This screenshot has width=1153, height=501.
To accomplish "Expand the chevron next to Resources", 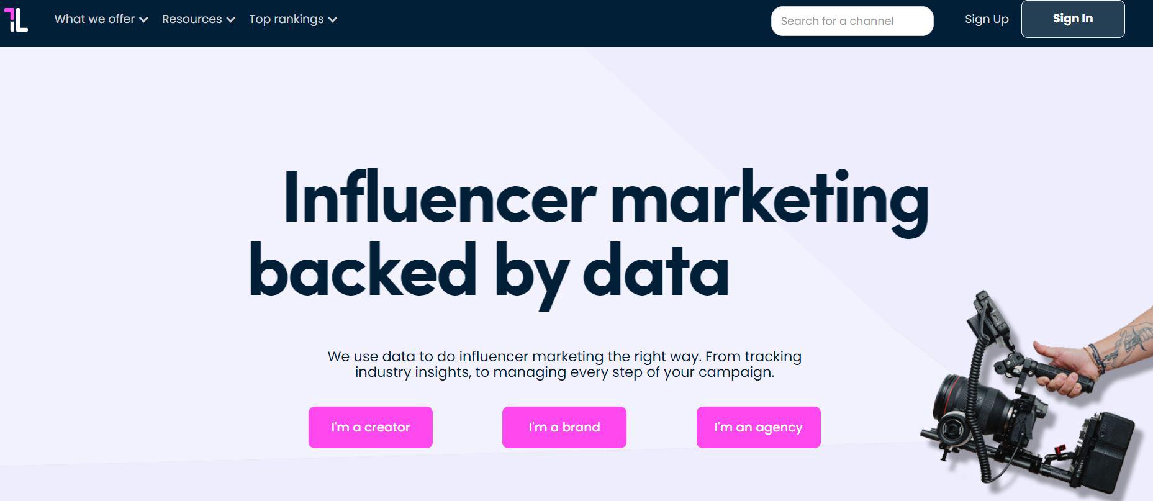I will 231,20.
